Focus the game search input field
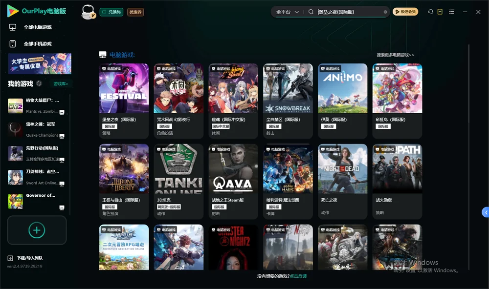The width and height of the screenshot is (489, 289). coord(349,12)
